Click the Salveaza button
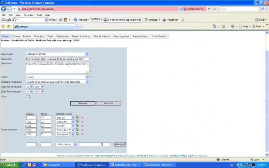269x168 pixels. point(82,103)
